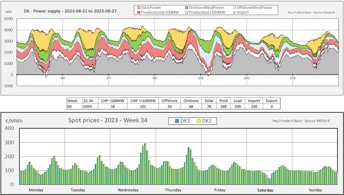Click the Wednesday label under spot prices

point(128,190)
